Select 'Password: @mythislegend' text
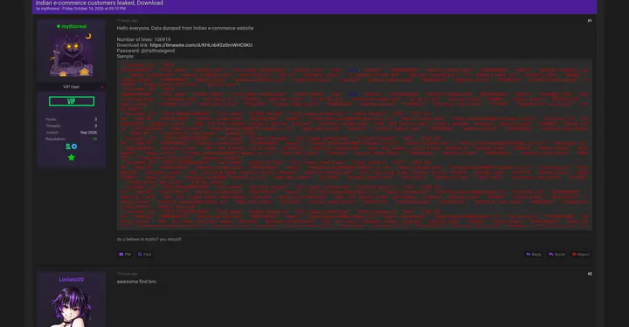Viewport: 629px width, 327px height. coord(146,51)
